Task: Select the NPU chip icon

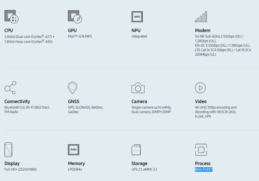Action: 137,17
